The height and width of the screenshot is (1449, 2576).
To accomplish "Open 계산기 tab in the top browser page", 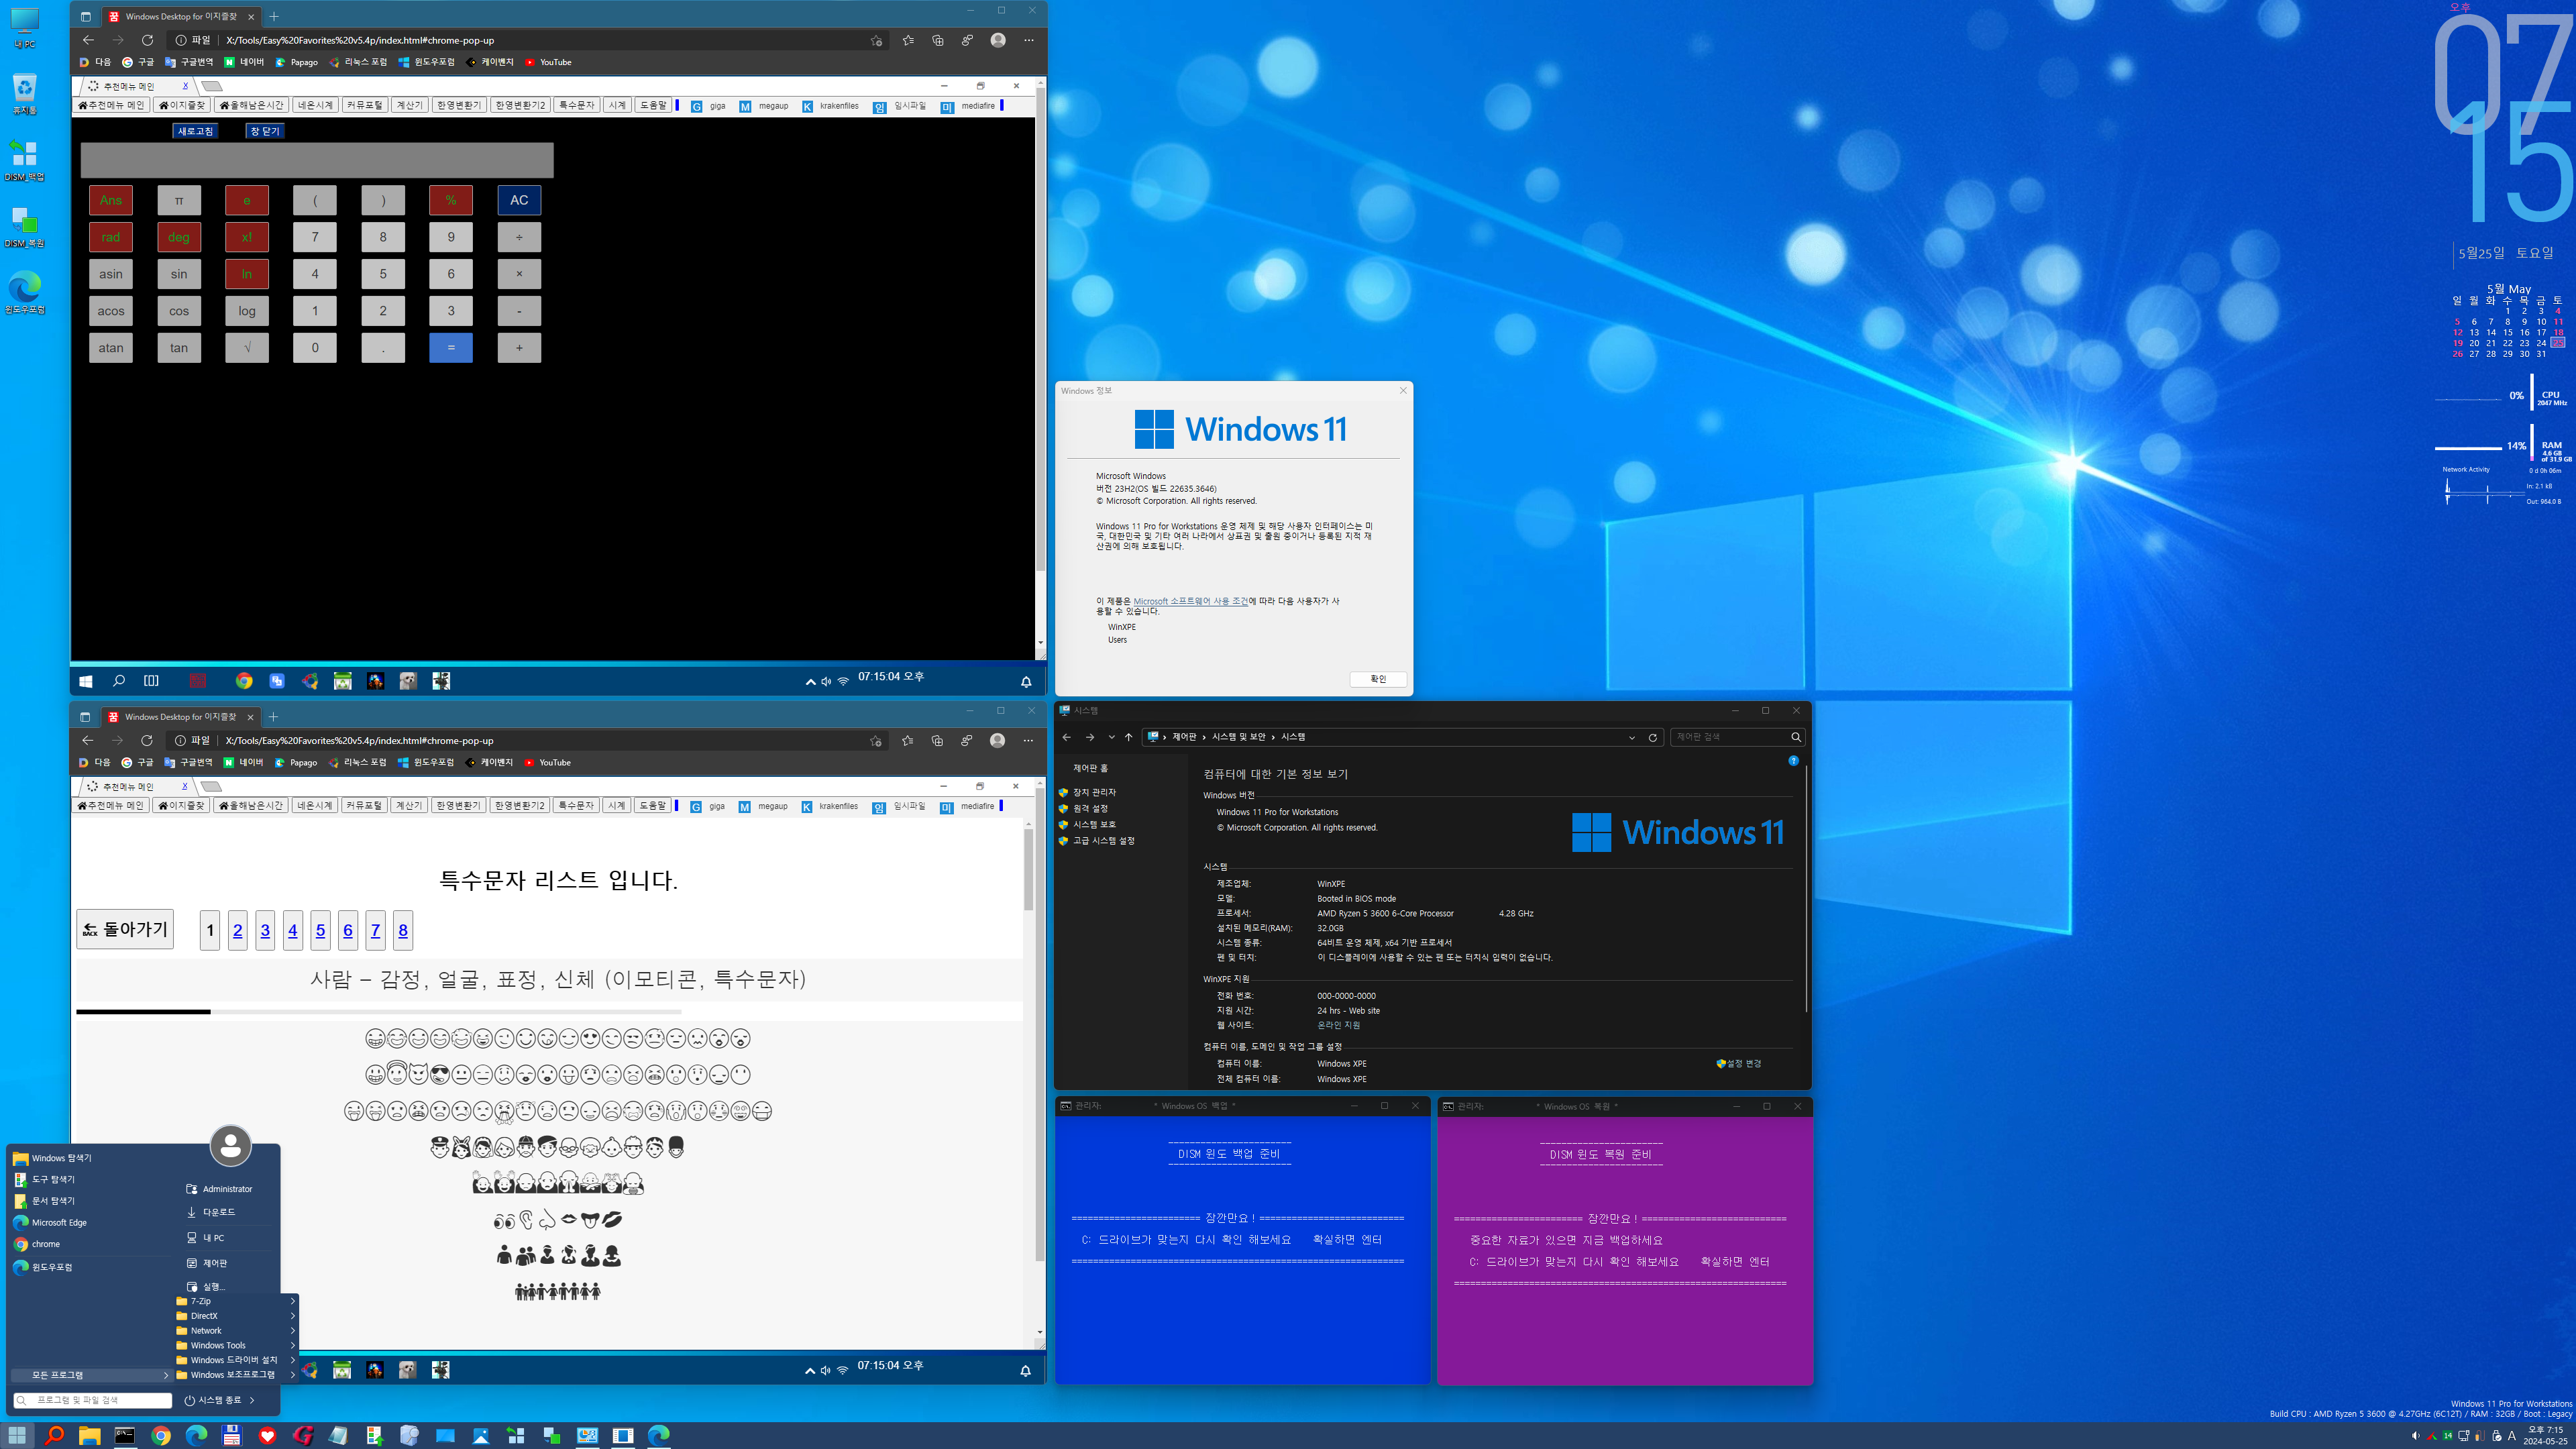I will tap(409, 105).
